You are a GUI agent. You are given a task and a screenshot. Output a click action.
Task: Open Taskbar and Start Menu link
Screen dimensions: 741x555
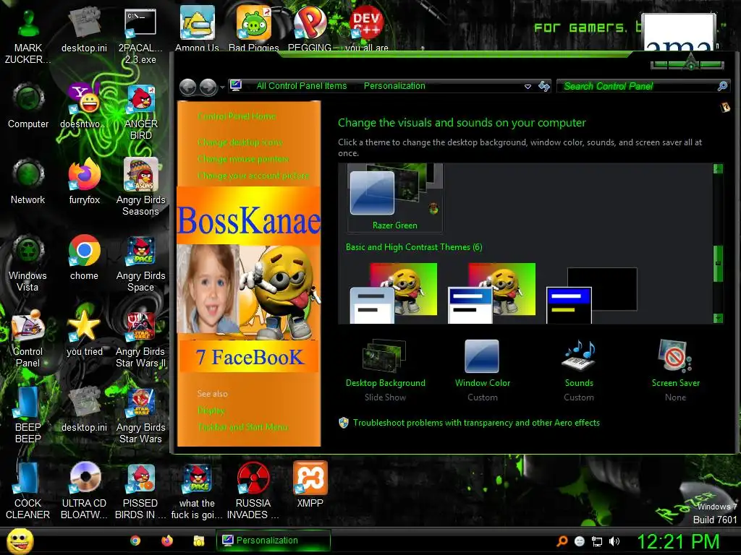[x=242, y=427]
